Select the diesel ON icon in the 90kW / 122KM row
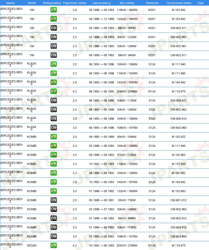 click(53, 37)
